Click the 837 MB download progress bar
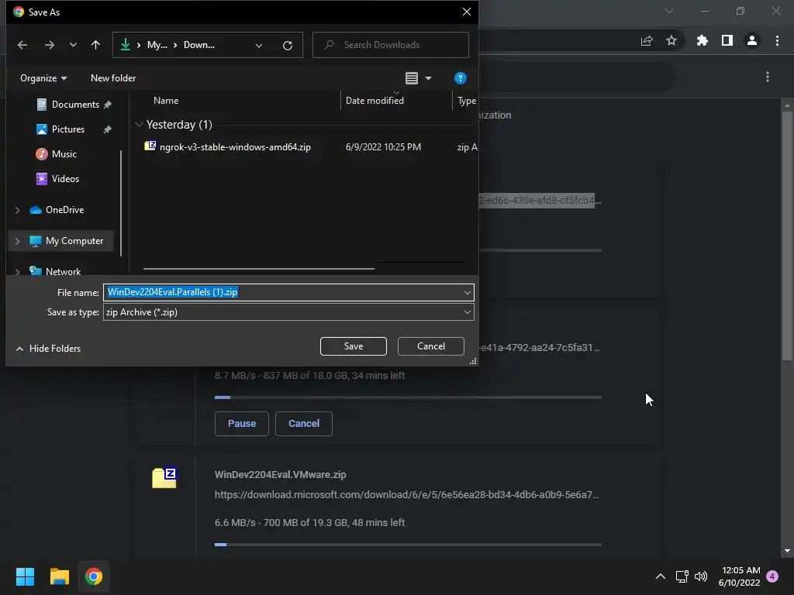The width and height of the screenshot is (794, 595). (x=408, y=397)
